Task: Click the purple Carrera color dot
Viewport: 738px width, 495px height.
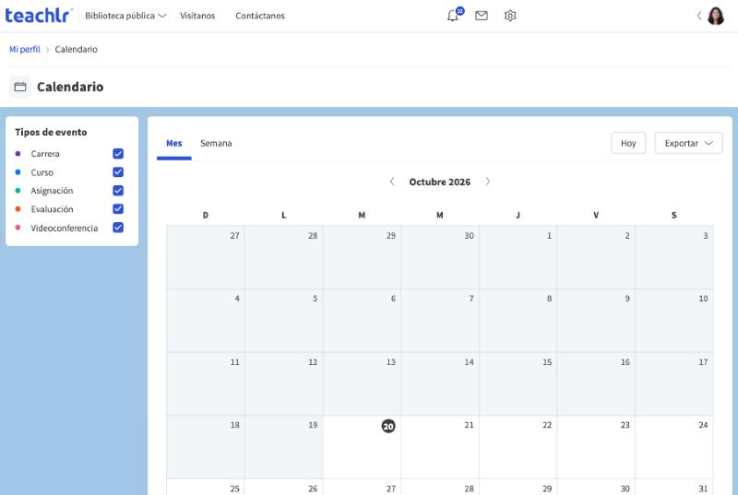Action: 18,154
